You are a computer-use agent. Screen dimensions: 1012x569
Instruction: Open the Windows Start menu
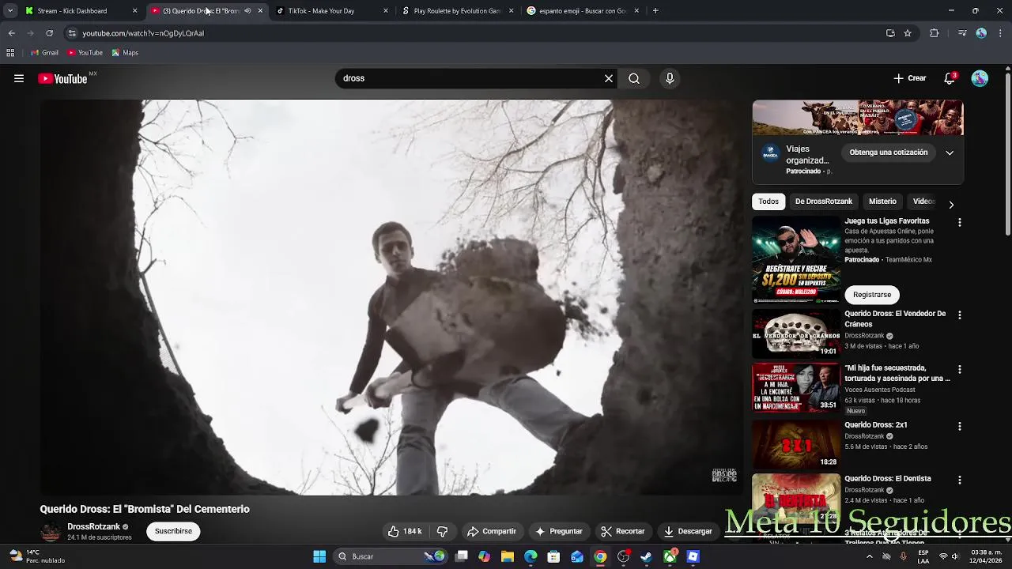pyautogui.click(x=319, y=556)
